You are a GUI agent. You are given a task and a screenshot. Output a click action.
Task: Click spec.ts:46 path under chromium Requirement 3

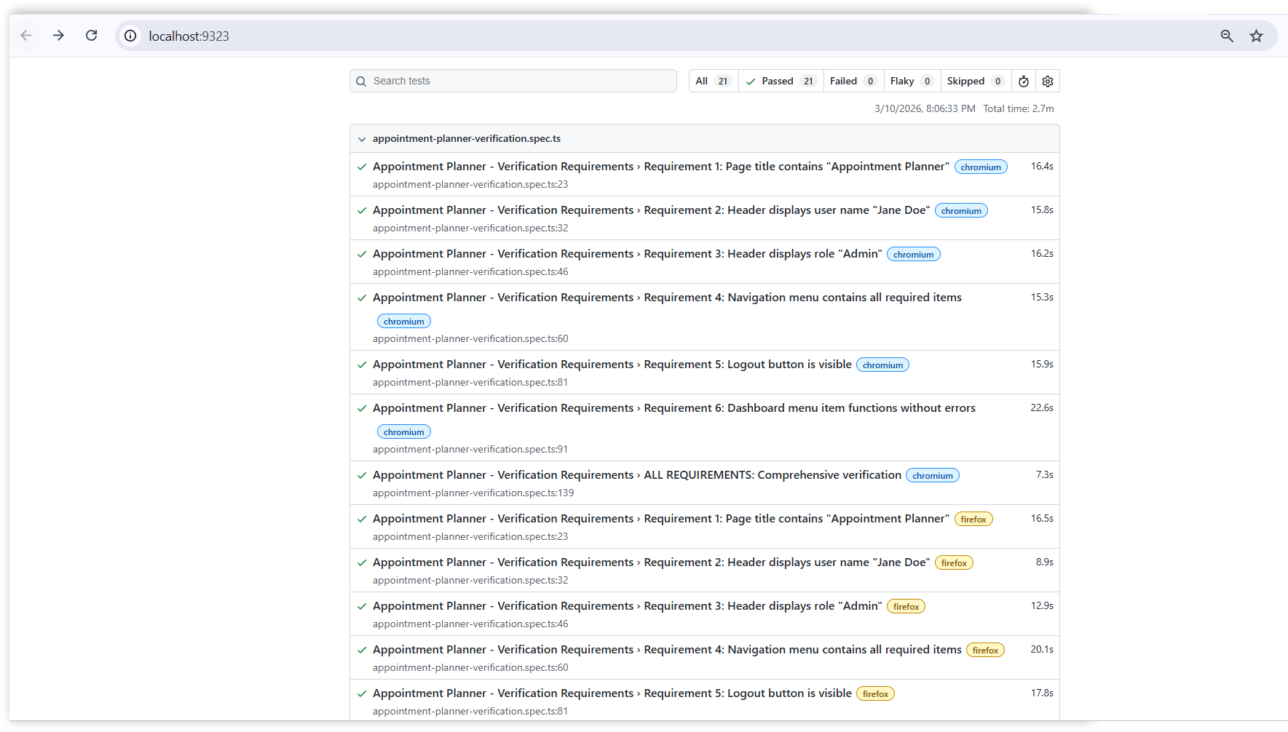[470, 272]
